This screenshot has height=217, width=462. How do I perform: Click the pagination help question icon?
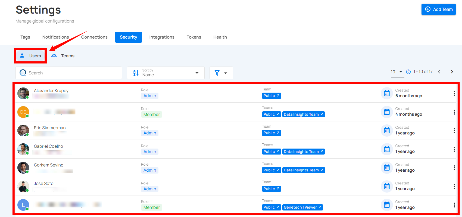click(x=408, y=72)
